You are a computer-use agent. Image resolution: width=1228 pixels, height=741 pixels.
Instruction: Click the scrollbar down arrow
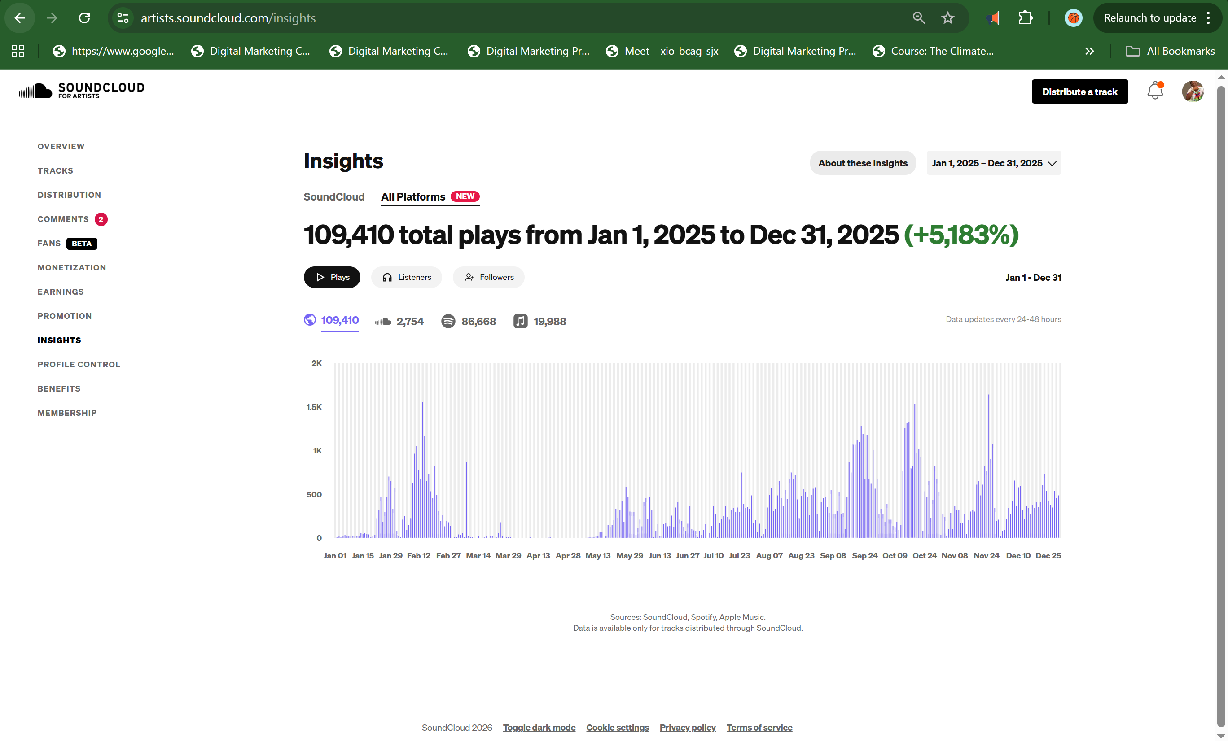(x=1220, y=736)
